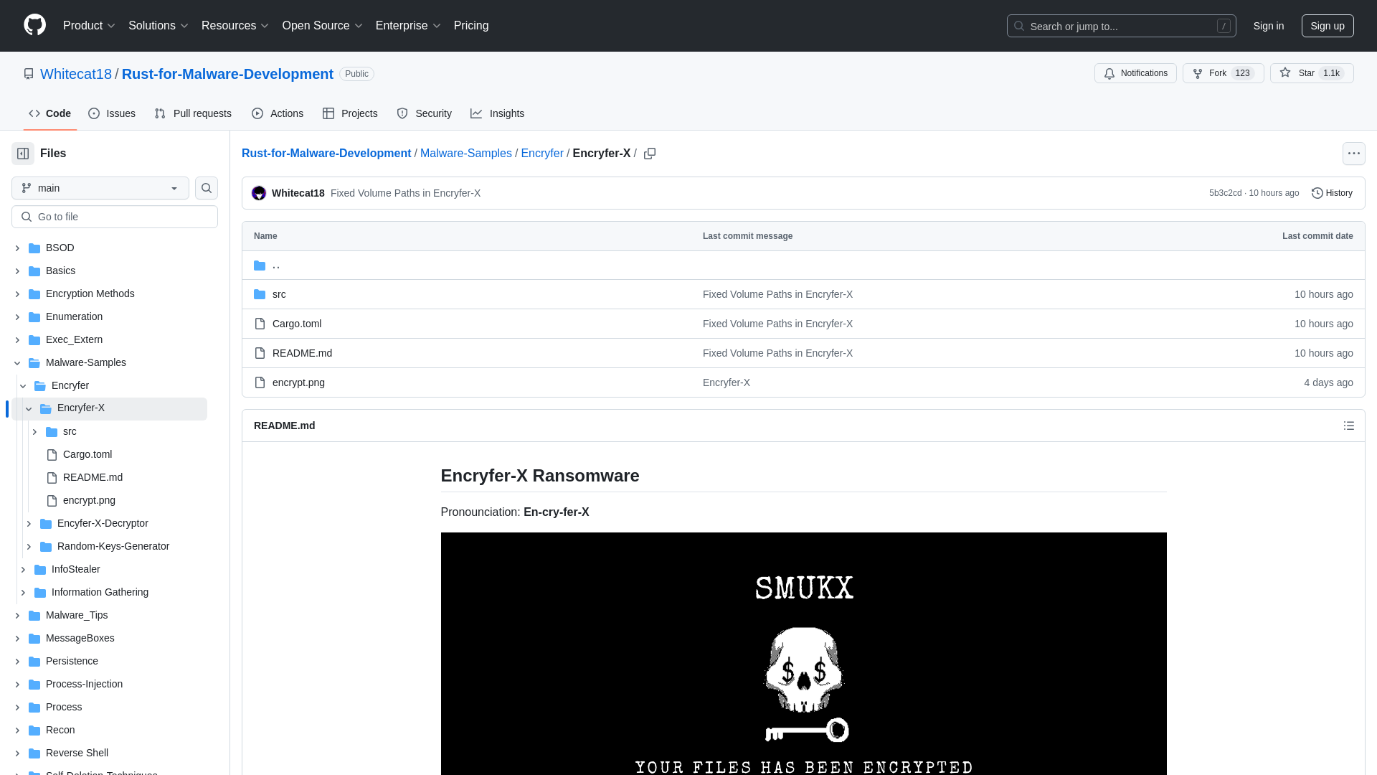Open the Pricing page link
The height and width of the screenshot is (775, 1377).
tap(471, 25)
